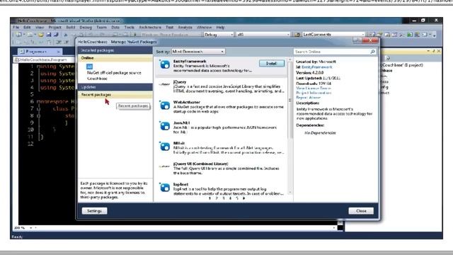Select the Json.NET package row
Viewport: 453px width, 255px height.
pos(221,127)
